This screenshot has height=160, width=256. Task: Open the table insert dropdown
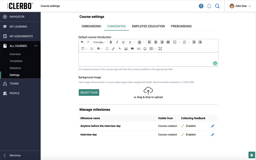[x=152, y=49]
